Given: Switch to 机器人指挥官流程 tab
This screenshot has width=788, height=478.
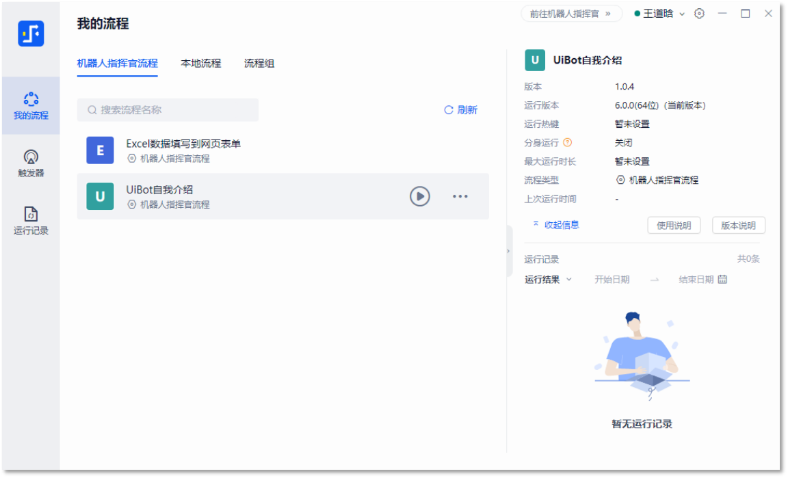Looking at the screenshot, I should click(117, 64).
